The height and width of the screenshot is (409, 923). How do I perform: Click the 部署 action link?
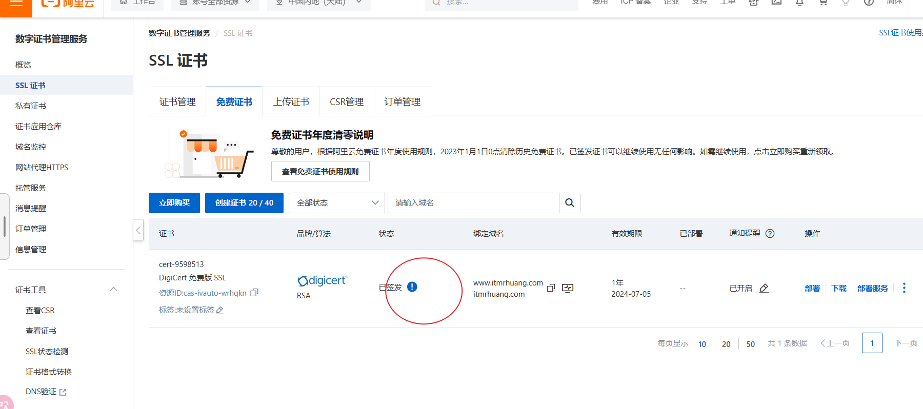[x=812, y=289]
